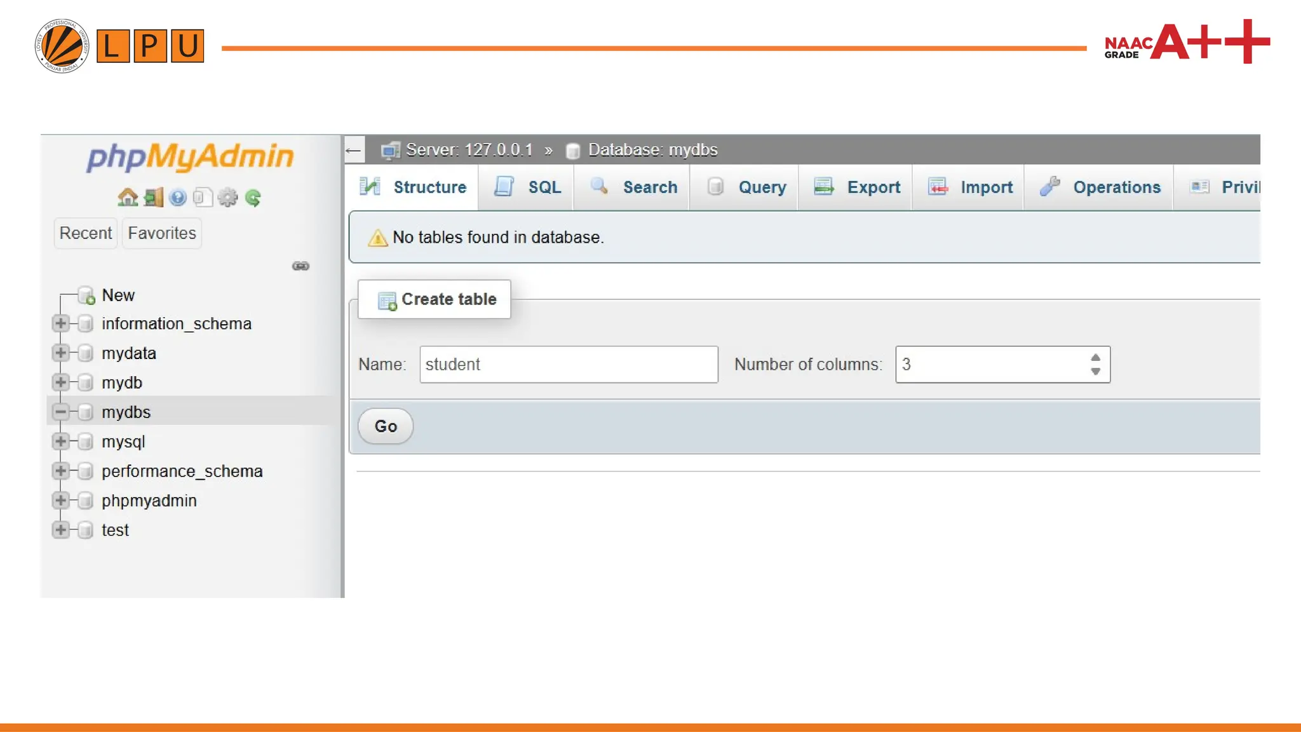Expand the phpmyadmin tree node
Screen dimensions: 1301x732
(60, 501)
